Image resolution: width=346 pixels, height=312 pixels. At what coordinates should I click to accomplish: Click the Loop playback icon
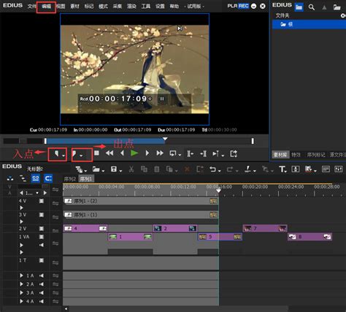coord(173,153)
